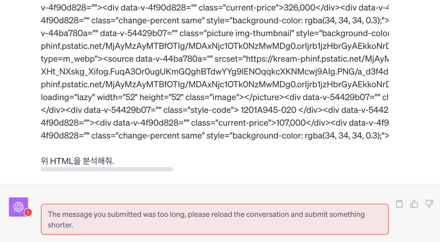Click the last 'change-percent same' code line
The width and height of the screenshot is (440, 242).
(x=215, y=136)
